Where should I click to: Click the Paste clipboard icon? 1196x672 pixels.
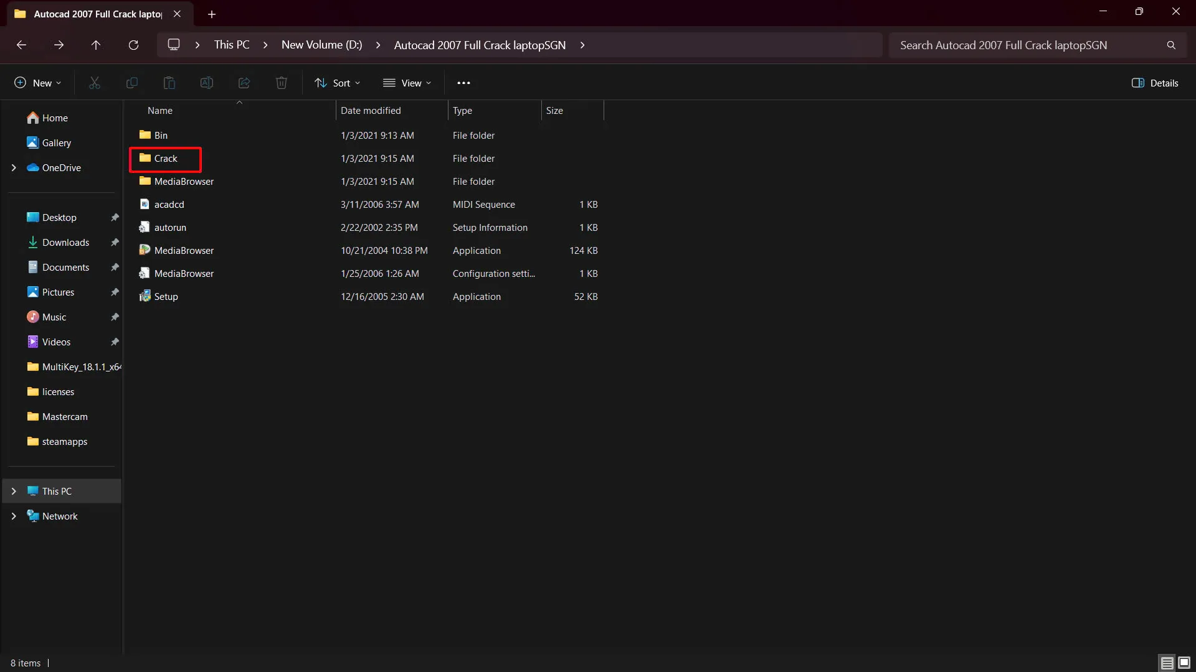(x=169, y=83)
